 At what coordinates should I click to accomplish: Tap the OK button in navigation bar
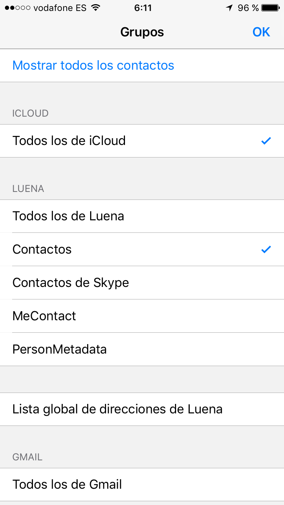click(x=261, y=32)
